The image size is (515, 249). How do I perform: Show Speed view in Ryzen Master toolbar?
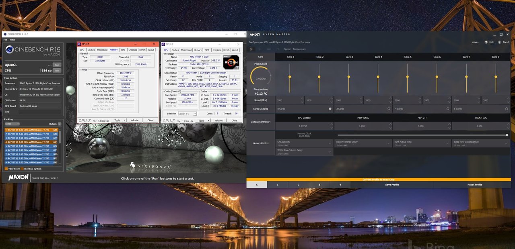pyautogui.click(x=287, y=49)
